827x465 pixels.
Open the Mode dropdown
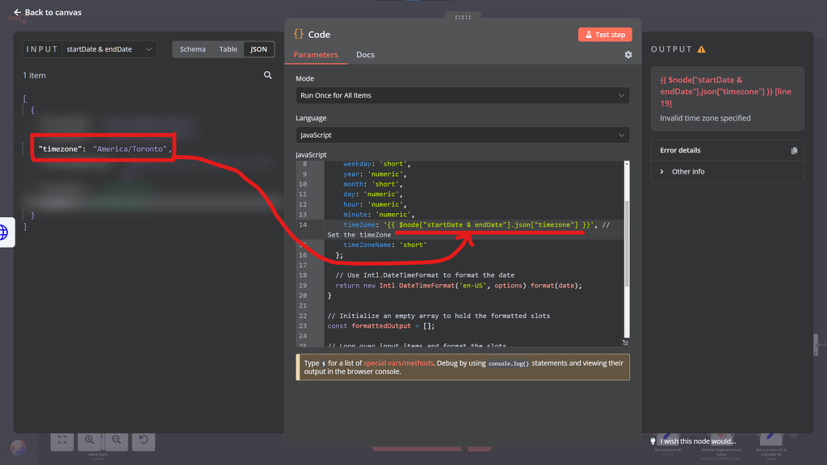[x=462, y=95]
